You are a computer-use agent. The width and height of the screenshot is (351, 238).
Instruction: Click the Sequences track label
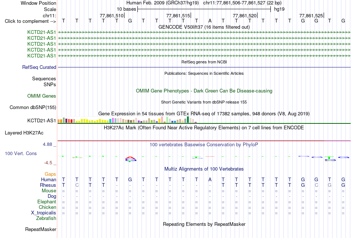pyautogui.click(x=44, y=78)
